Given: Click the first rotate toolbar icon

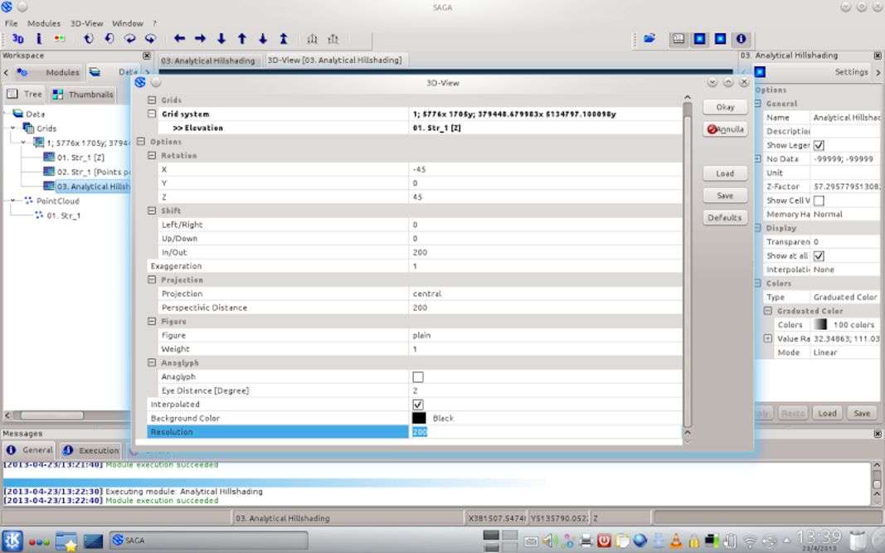Looking at the screenshot, I should (x=88, y=39).
